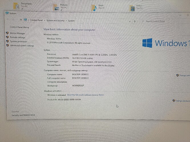Click the Search Control Panel box
The image size is (190, 142).
click(x=160, y=21)
